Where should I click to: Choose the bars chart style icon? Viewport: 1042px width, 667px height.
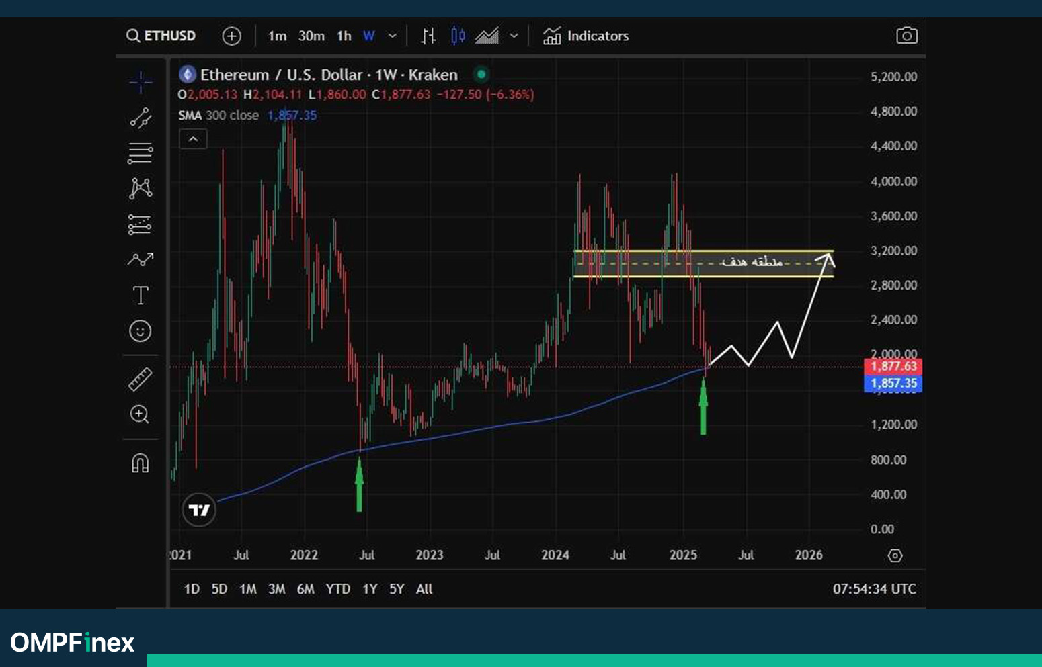coord(428,36)
